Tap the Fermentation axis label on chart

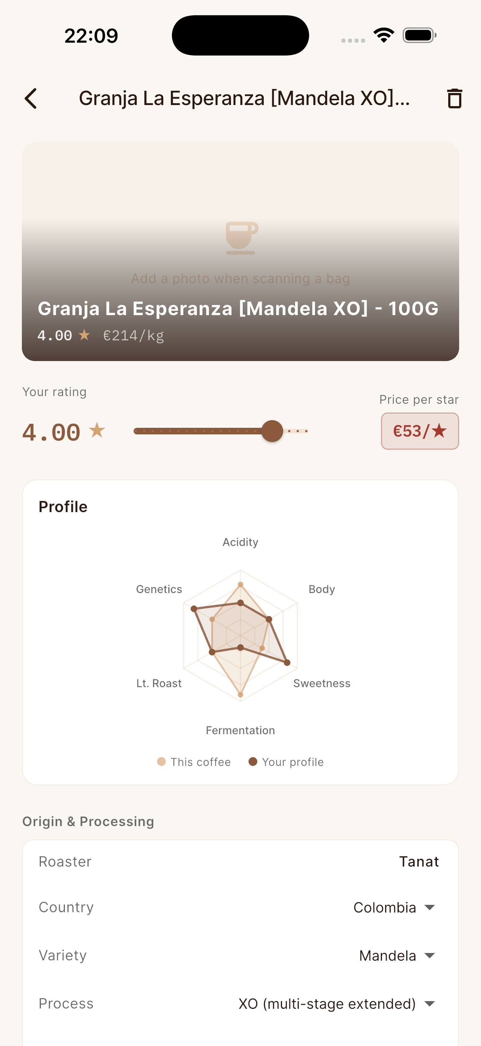(240, 731)
